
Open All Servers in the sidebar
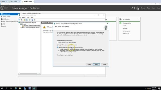[6, 19]
